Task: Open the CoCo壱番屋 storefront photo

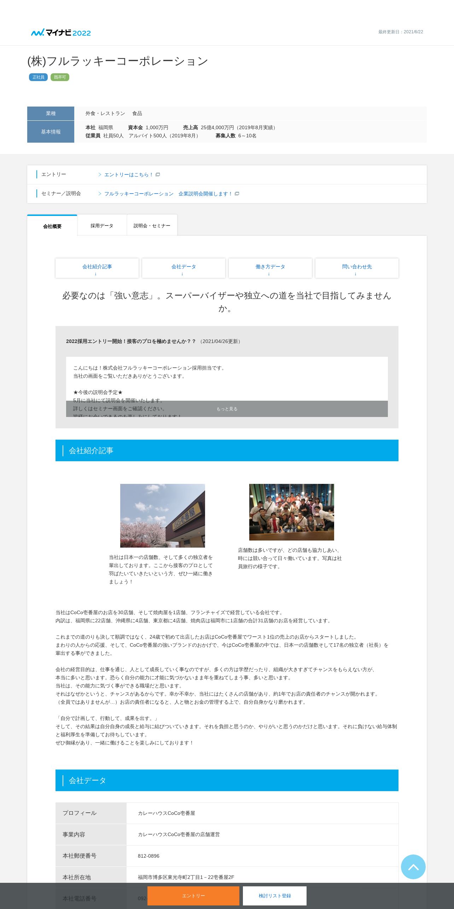Action: tap(163, 516)
